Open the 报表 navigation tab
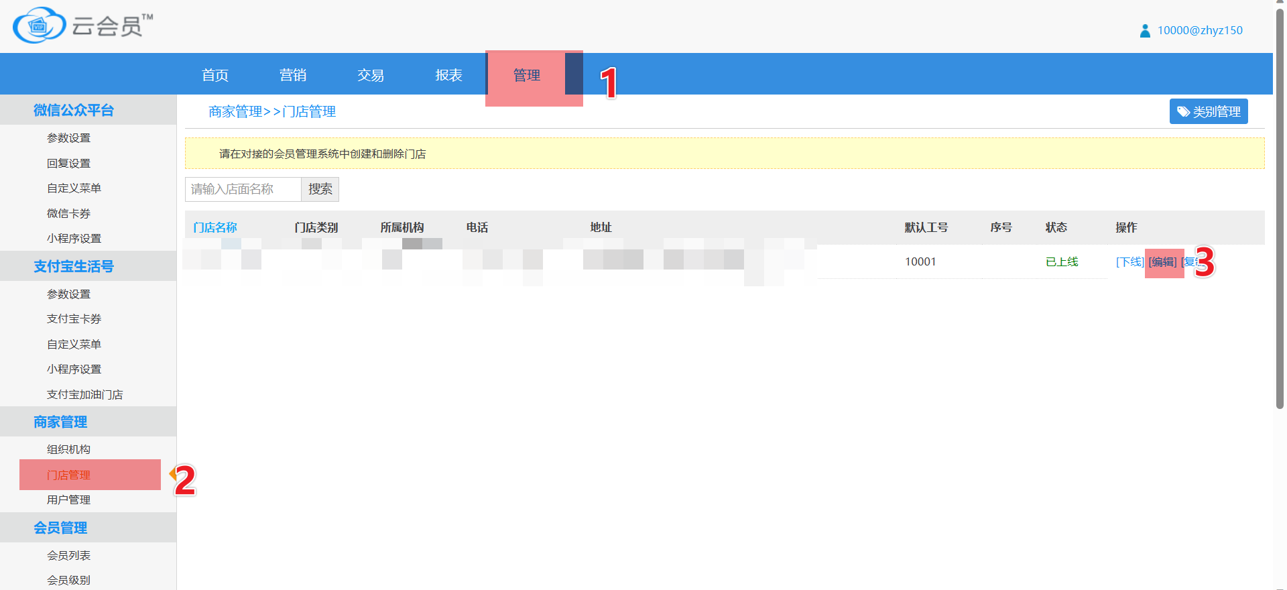This screenshot has height=590, width=1287. point(448,75)
